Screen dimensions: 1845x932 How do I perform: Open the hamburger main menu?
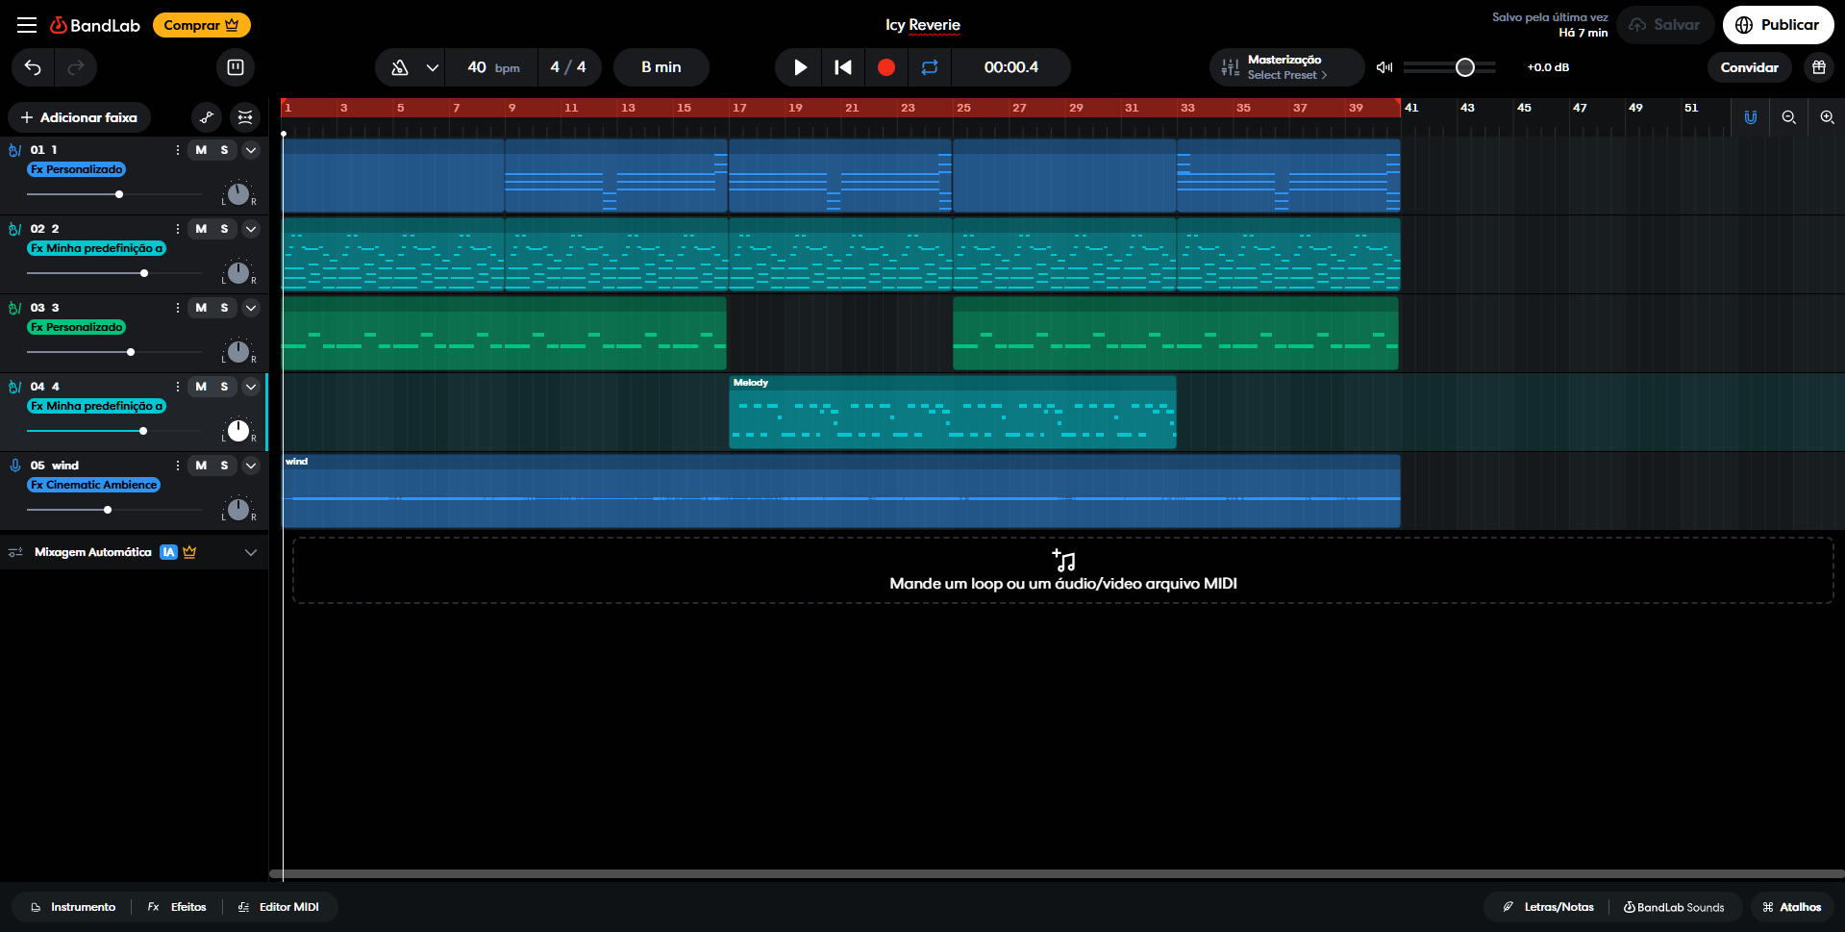click(27, 25)
